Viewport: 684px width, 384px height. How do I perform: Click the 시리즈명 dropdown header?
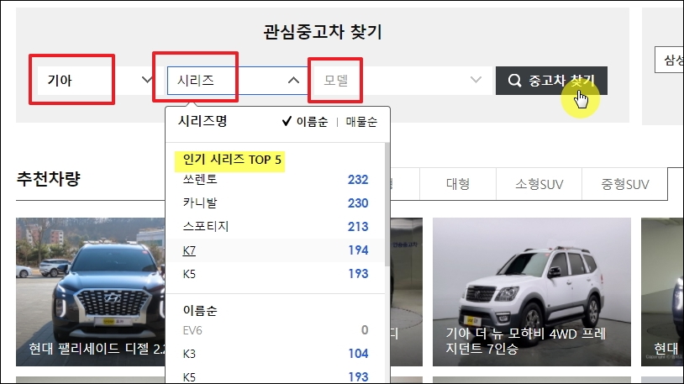pos(203,121)
